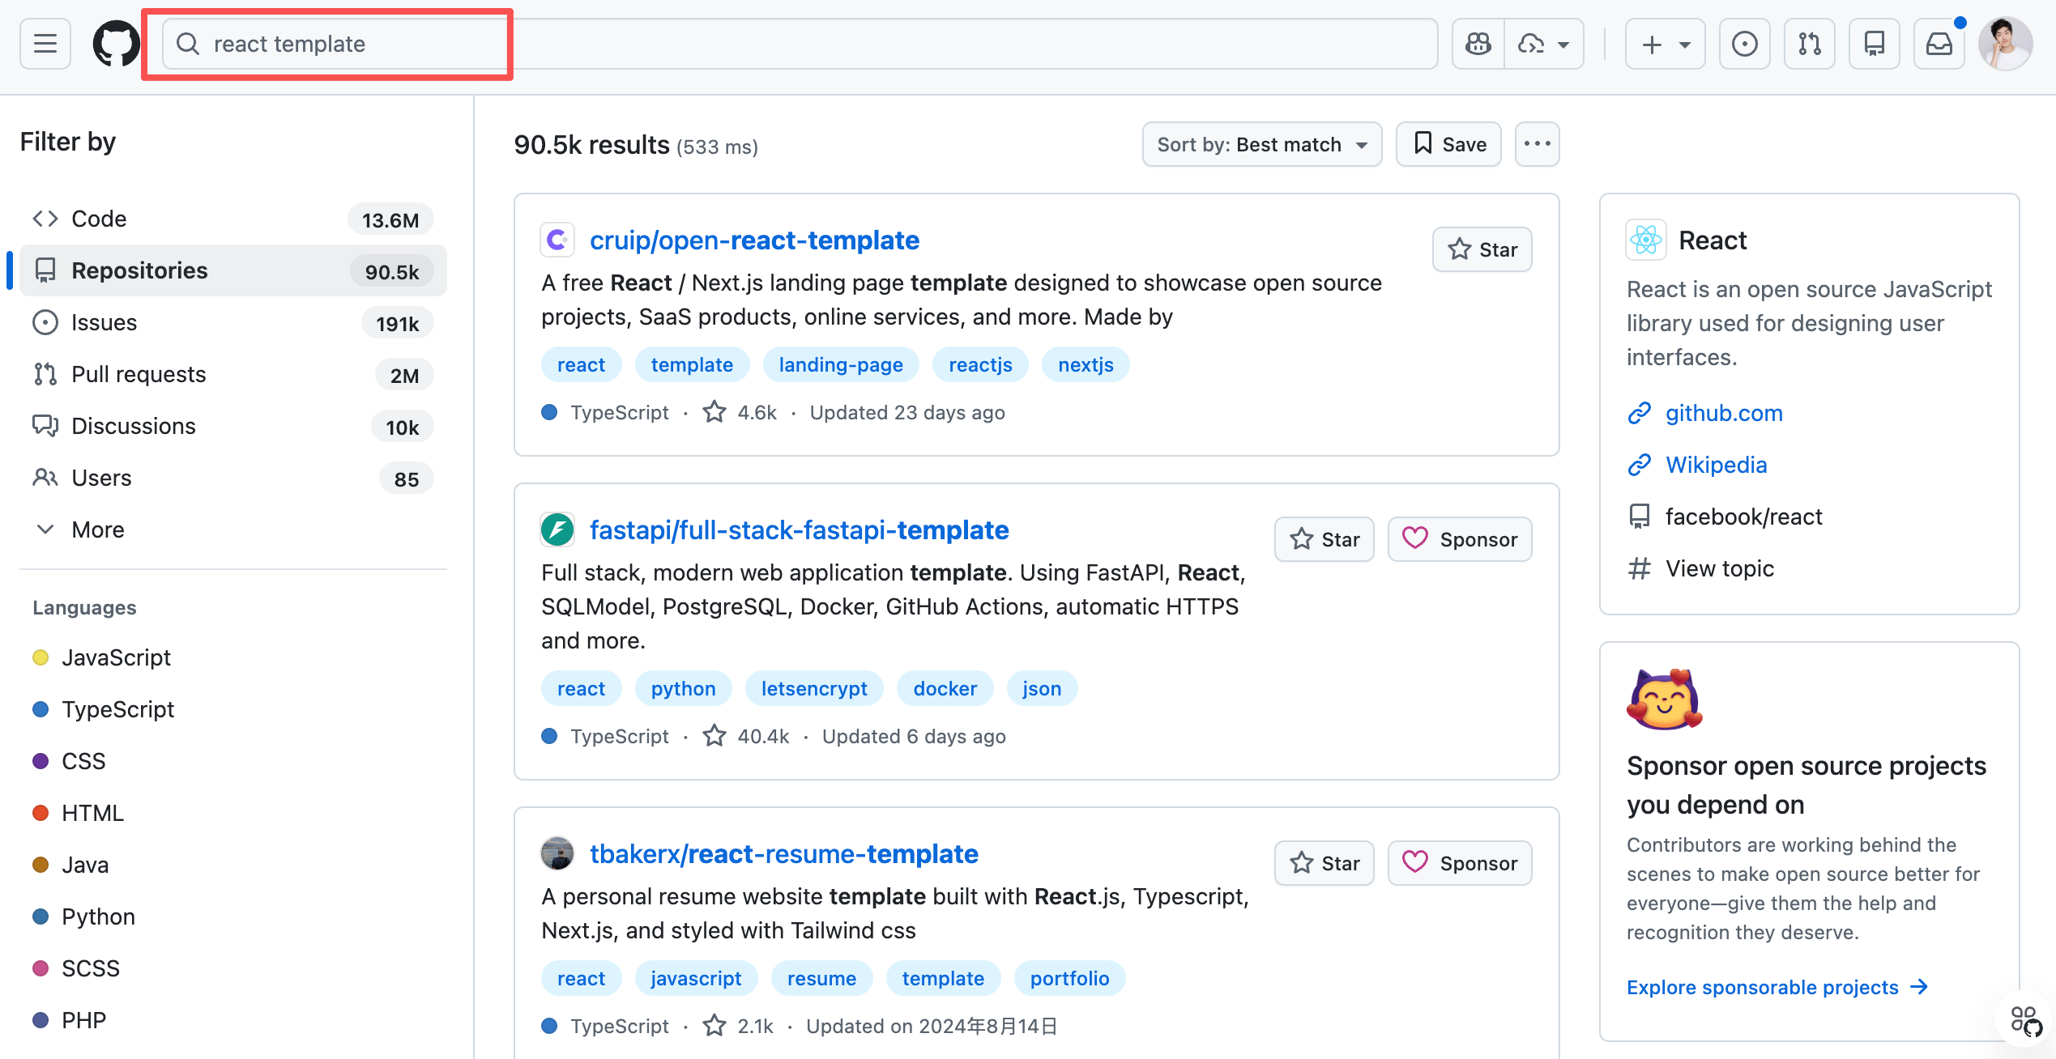This screenshot has height=1059, width=2056.
Task: Open the hamburger navigation menu
Action: click(45, 44)
